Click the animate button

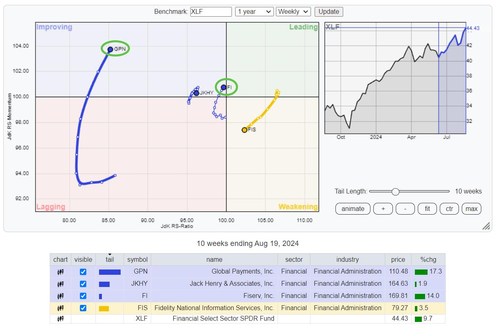(353, 209)
